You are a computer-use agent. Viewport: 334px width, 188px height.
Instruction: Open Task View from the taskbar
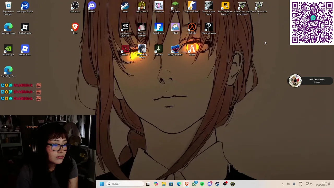pyautogui.click(x=148, y=184)
